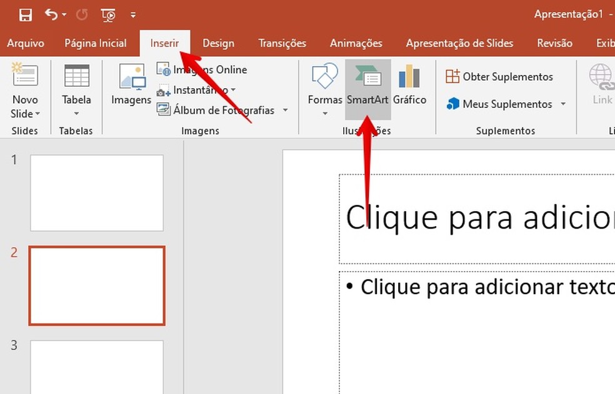The width and height of the screenshot is (615, 394).
Task: Click the Imagens Online label text
Action: (x=210, y=70)
